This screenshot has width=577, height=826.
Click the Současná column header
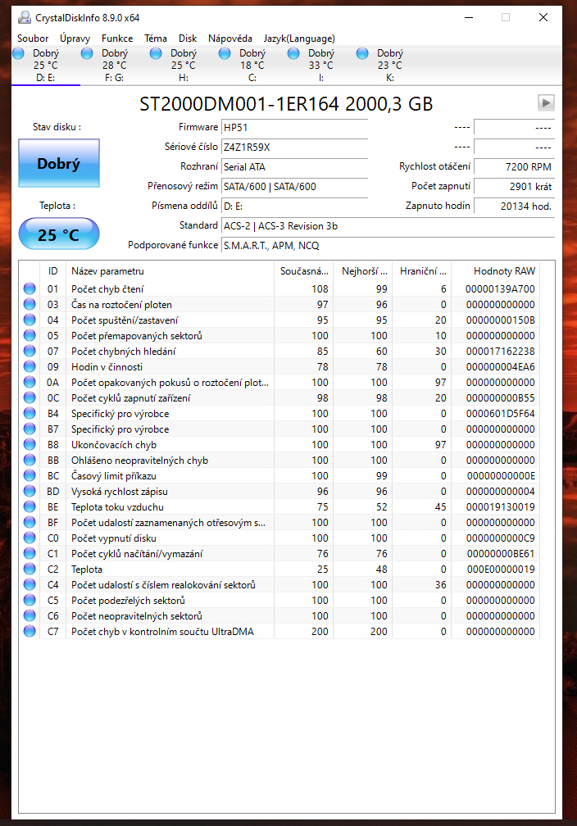[x=304, y=271]
